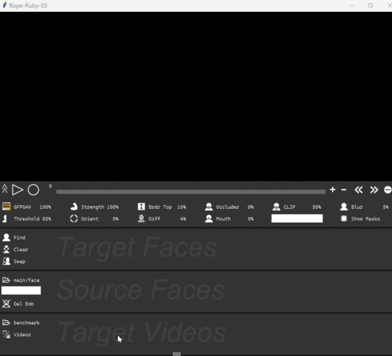Minimize the Rope-Ruby-03 window
The width and height of the screenshot is (392, 356).
352,5
